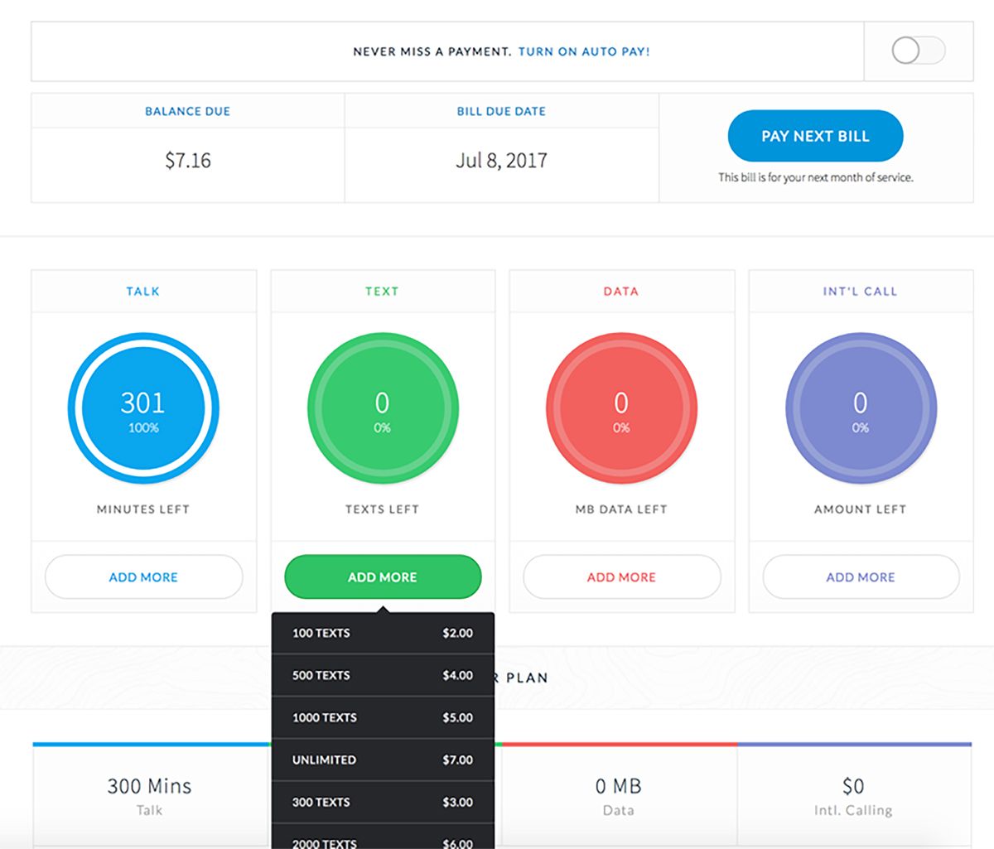Viewport: 994px width, 849px height.
Task: Click the 300 Mins Talk plan tile
Action: point(152,796)
